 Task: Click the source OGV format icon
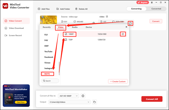[62, 22]
